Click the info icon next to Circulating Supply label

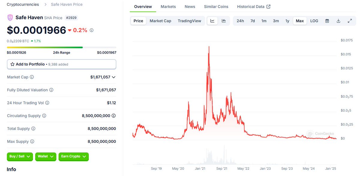pyautogui.click(x=44, y=116)
